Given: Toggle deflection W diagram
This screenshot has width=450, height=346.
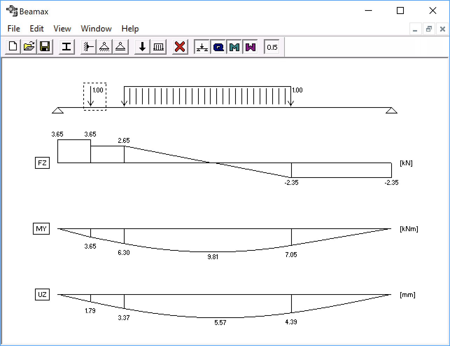Looking at the screenshot, I should click(x=251, y=47).
